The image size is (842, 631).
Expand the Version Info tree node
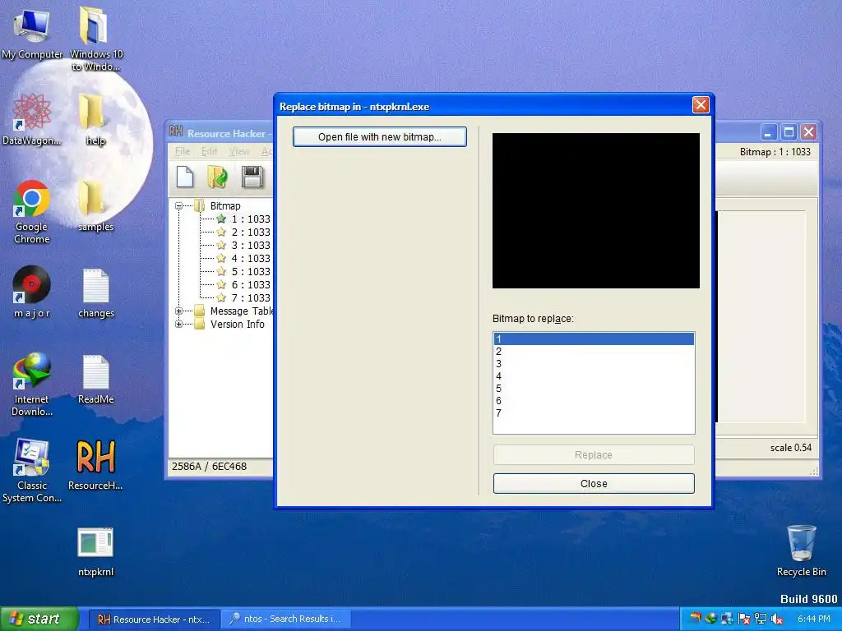(178, 324)
